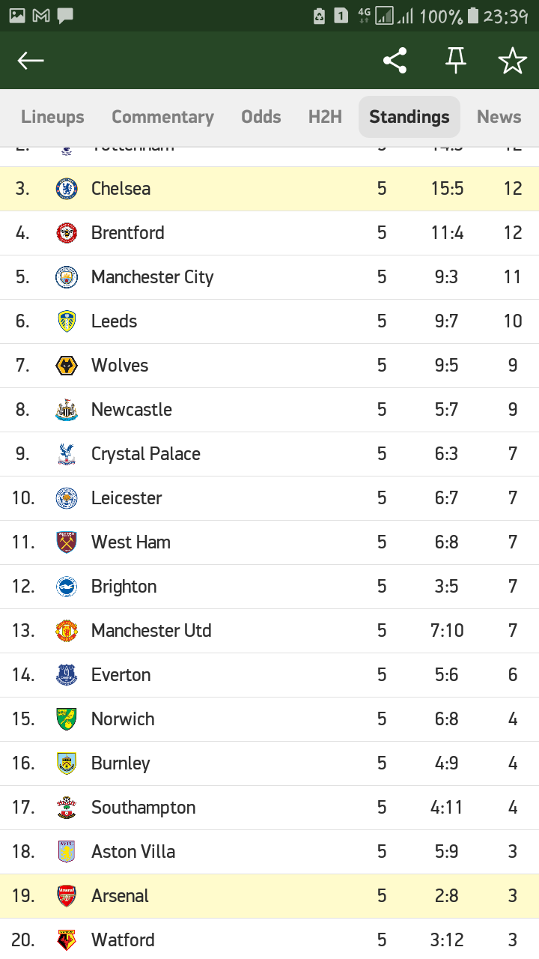Viewport: 539px width, 959px height.
Task: Tap the Gmail notification icon in status bar
Action: point(41,15)
